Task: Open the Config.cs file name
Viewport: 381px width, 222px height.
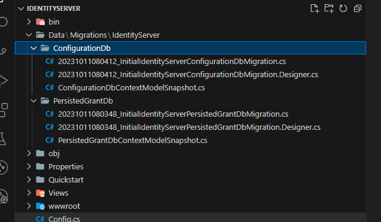Action: coord(64,219)
